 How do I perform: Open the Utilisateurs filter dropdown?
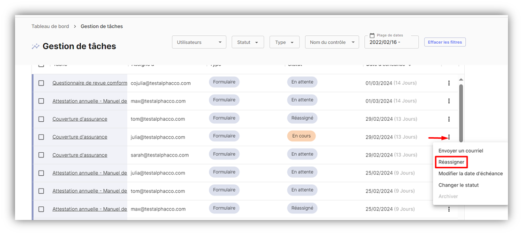[x=199, y=42]
